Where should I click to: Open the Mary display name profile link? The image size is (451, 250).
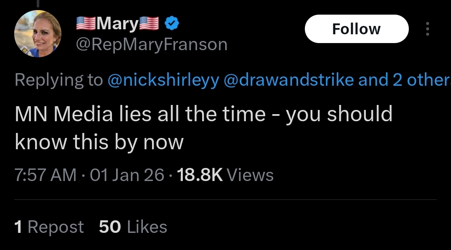point(117,24)
